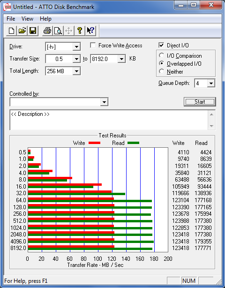
Task: Expand the Total Length 256 MB dropdown
Action: (76, 71)
